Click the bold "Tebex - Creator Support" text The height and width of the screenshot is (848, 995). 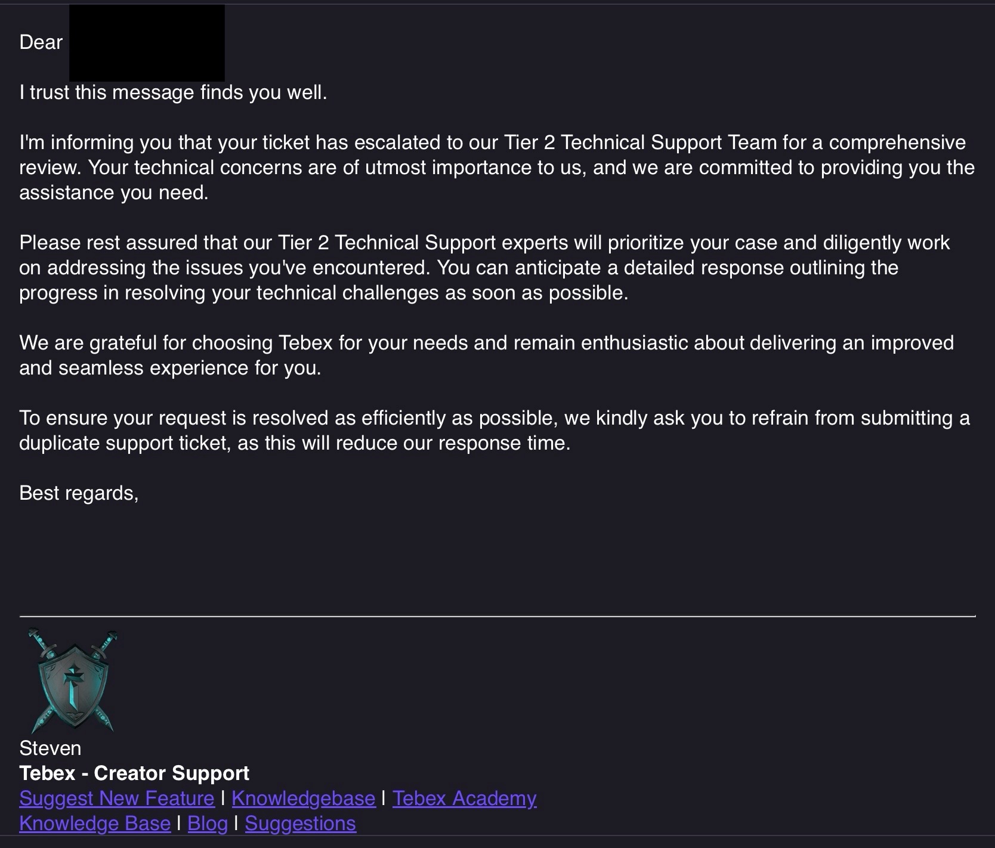click(134, 773)
